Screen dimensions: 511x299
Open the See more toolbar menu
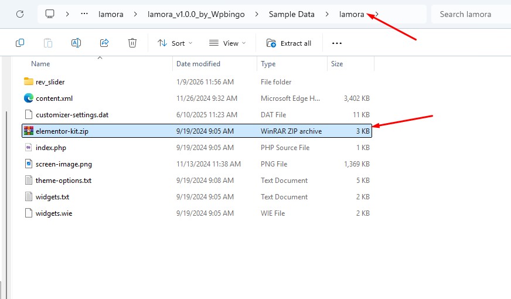[x=336, y=43]
